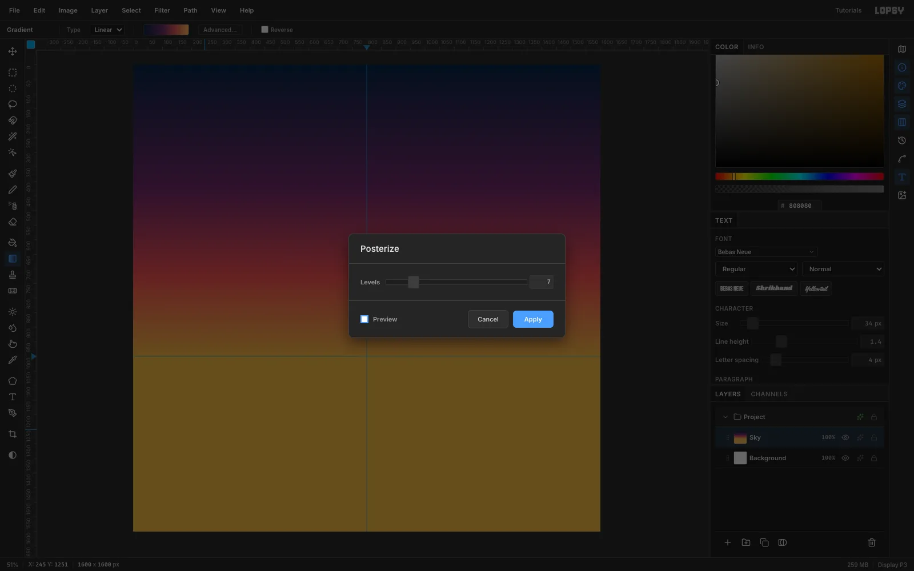The height and width of the screenshot is (571, 914).
Task: Delete layer with the trash icon
Action: (872, 542)
